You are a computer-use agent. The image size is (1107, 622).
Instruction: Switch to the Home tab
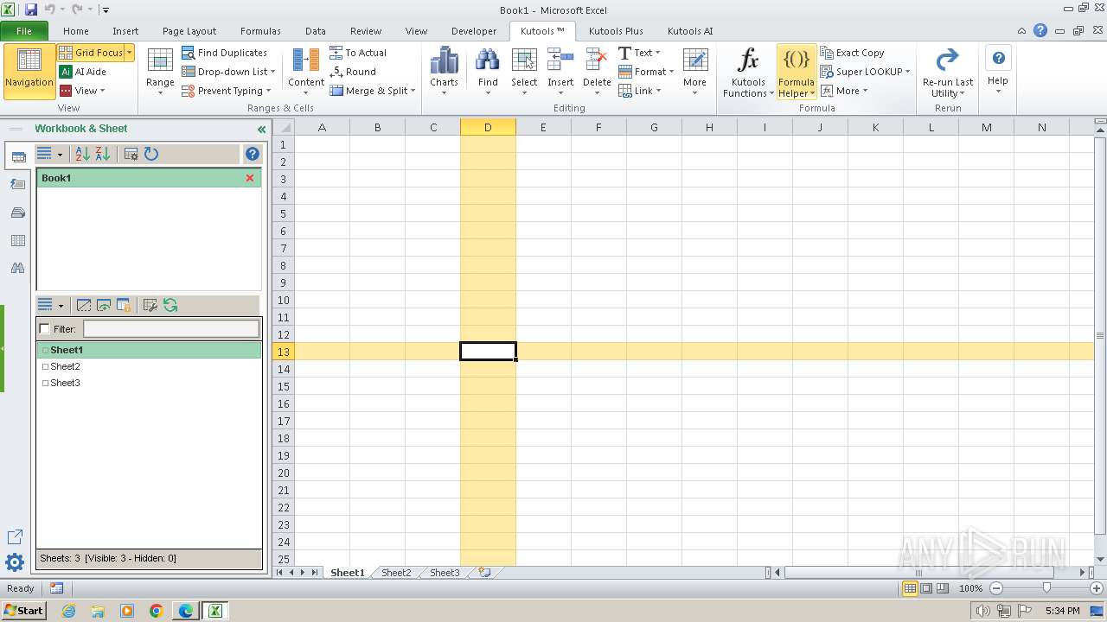pos(76,31)
